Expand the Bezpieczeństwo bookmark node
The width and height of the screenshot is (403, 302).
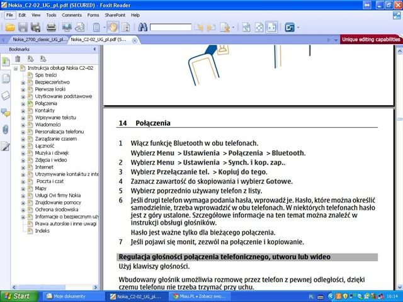(x=23, y=82)
